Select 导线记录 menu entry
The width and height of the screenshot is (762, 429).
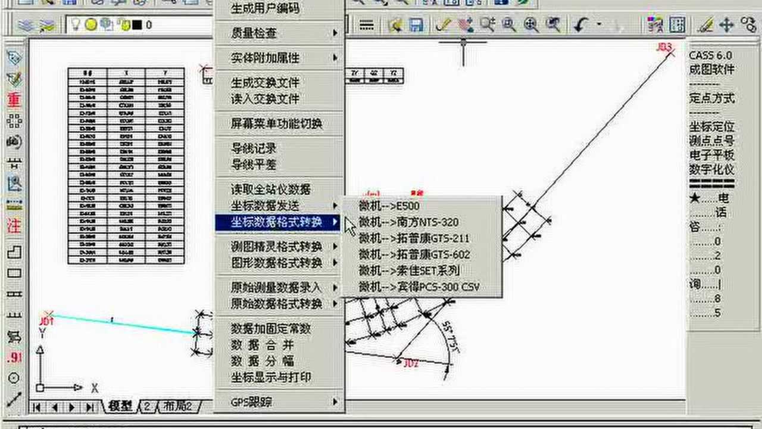[x=279, y=148]
